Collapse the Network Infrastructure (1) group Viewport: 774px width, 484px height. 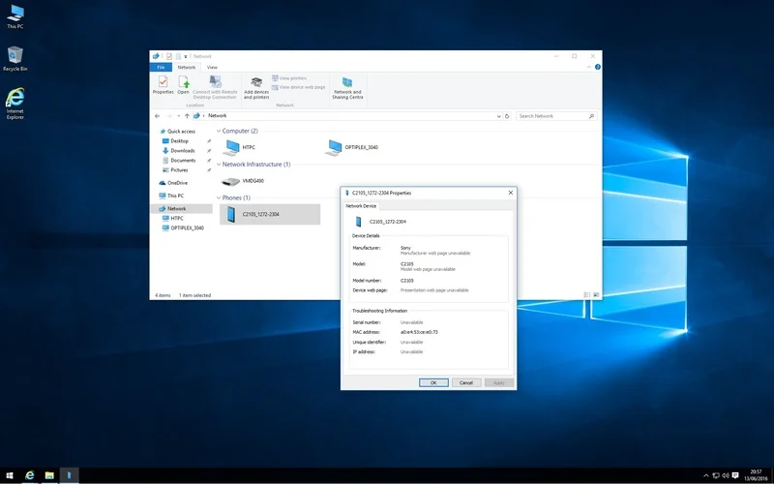tap(219, 164)
